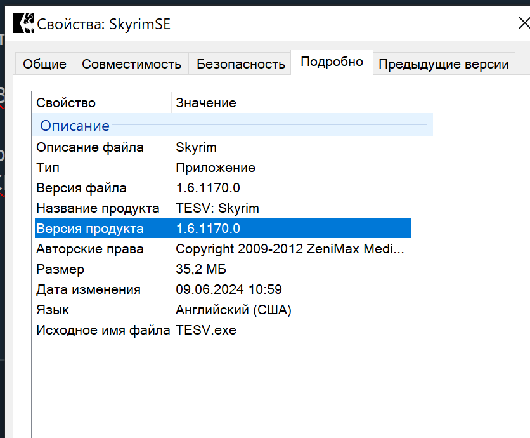This screenshot has height=438, width=530.
Task: Click the window title Свойства: SkyrimSE
Action: [x=103, y=24]
